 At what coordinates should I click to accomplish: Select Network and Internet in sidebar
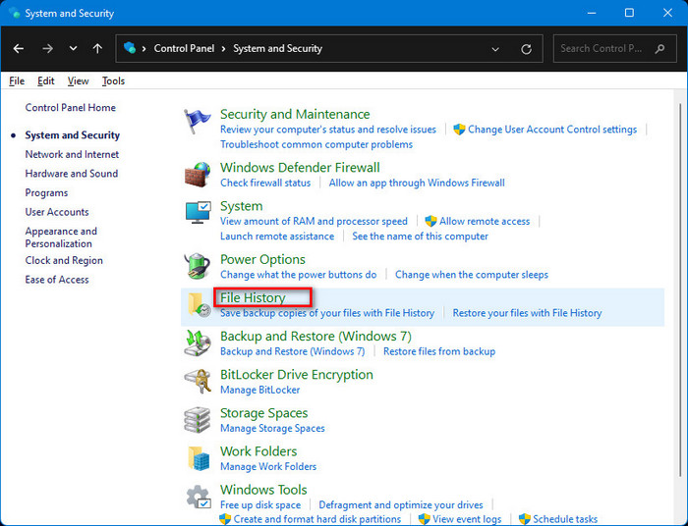(72, 155)
